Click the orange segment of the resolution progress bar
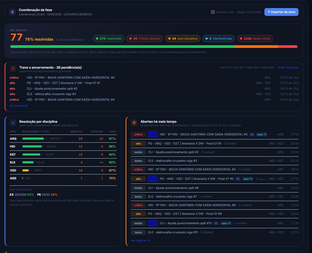The image size is (312, 253). pos(256,47)
